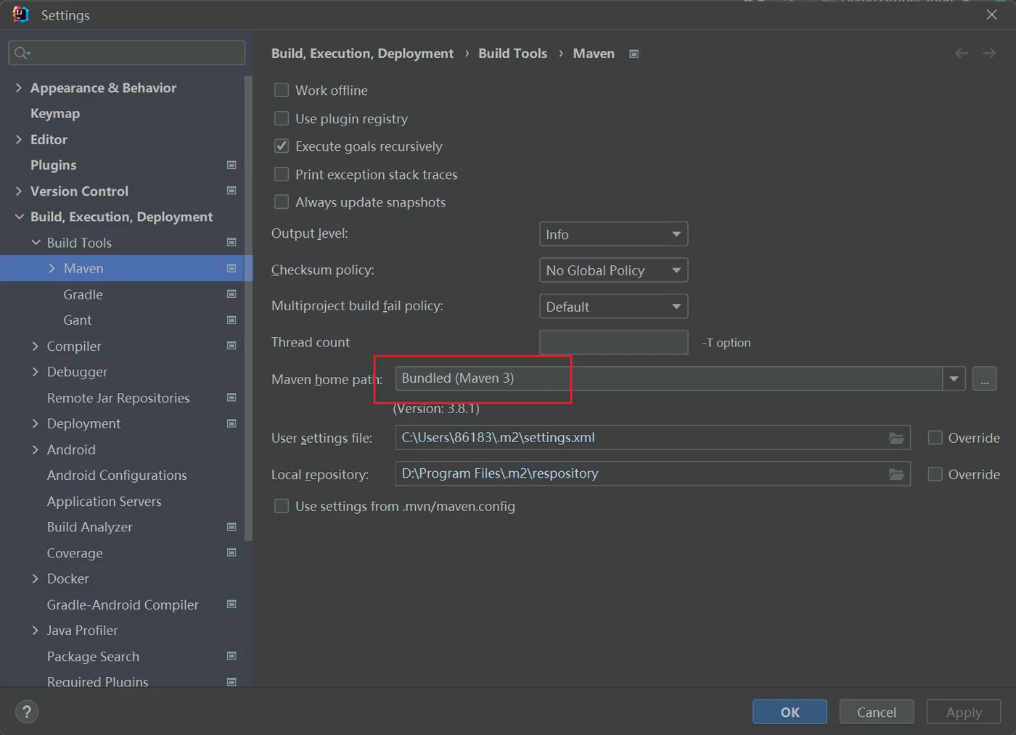
Task: Click the browse folder icon for User settings file
Action: [896, 438]
